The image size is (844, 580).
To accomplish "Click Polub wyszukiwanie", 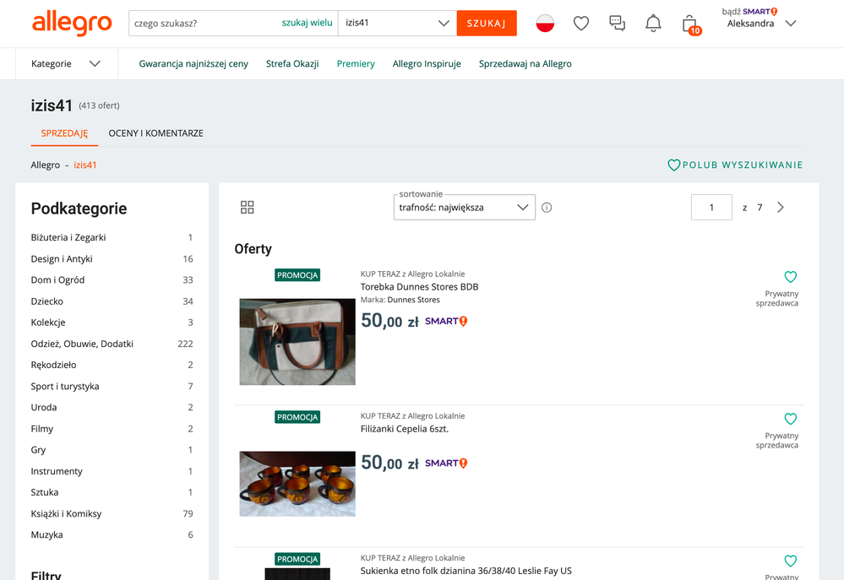I will 735,165.
